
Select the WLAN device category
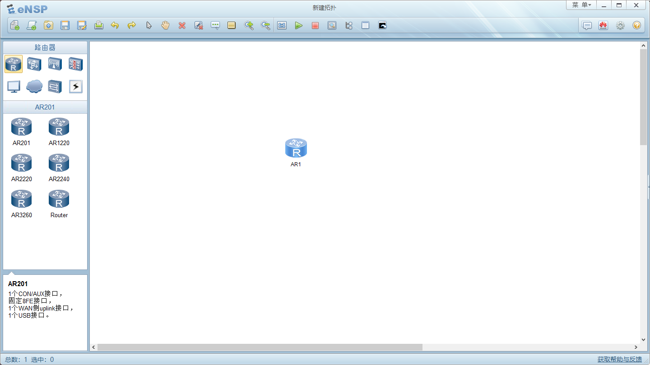[55, 64]
